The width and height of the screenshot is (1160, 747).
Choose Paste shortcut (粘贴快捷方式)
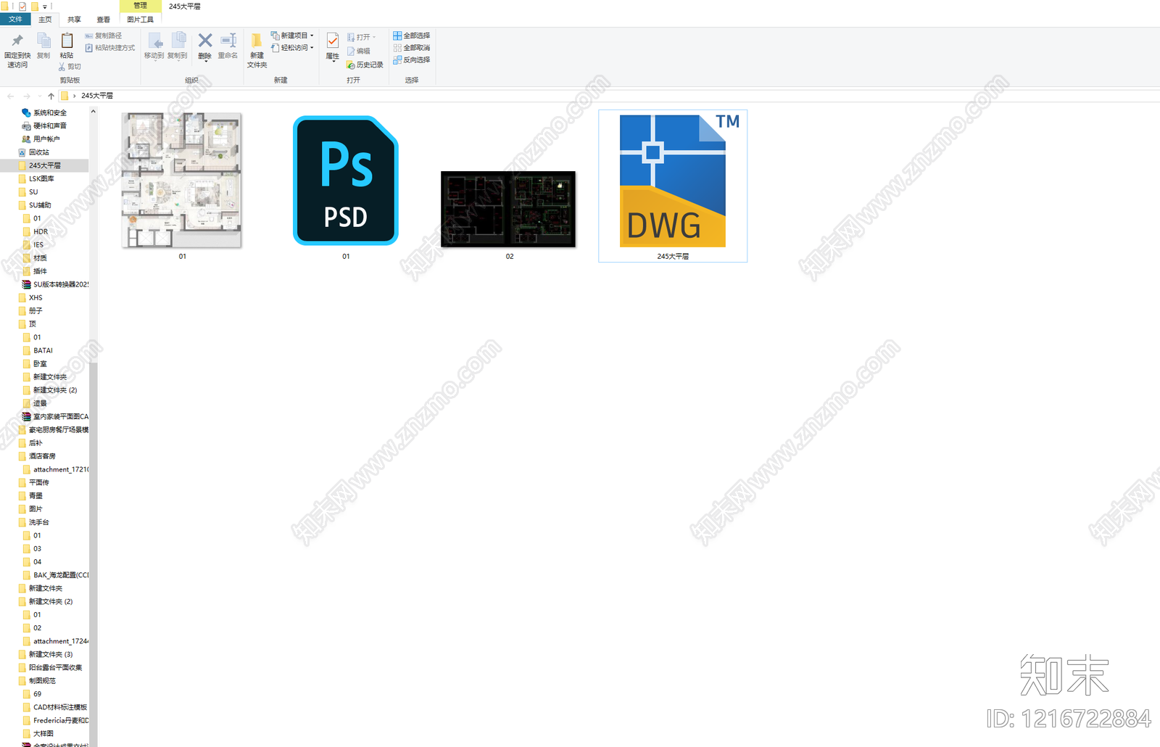110,48
